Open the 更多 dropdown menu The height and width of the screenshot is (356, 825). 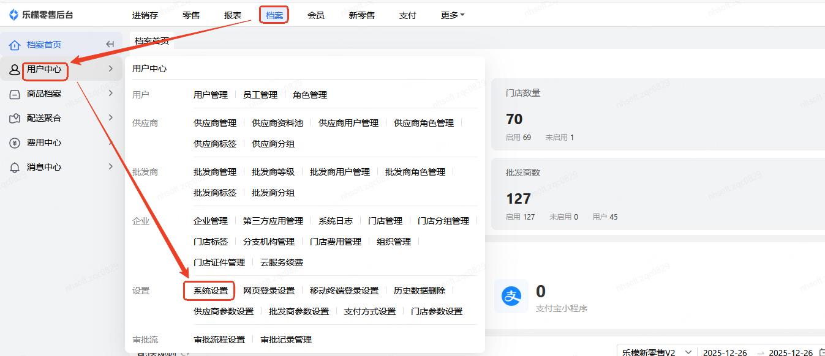(453, 15)
